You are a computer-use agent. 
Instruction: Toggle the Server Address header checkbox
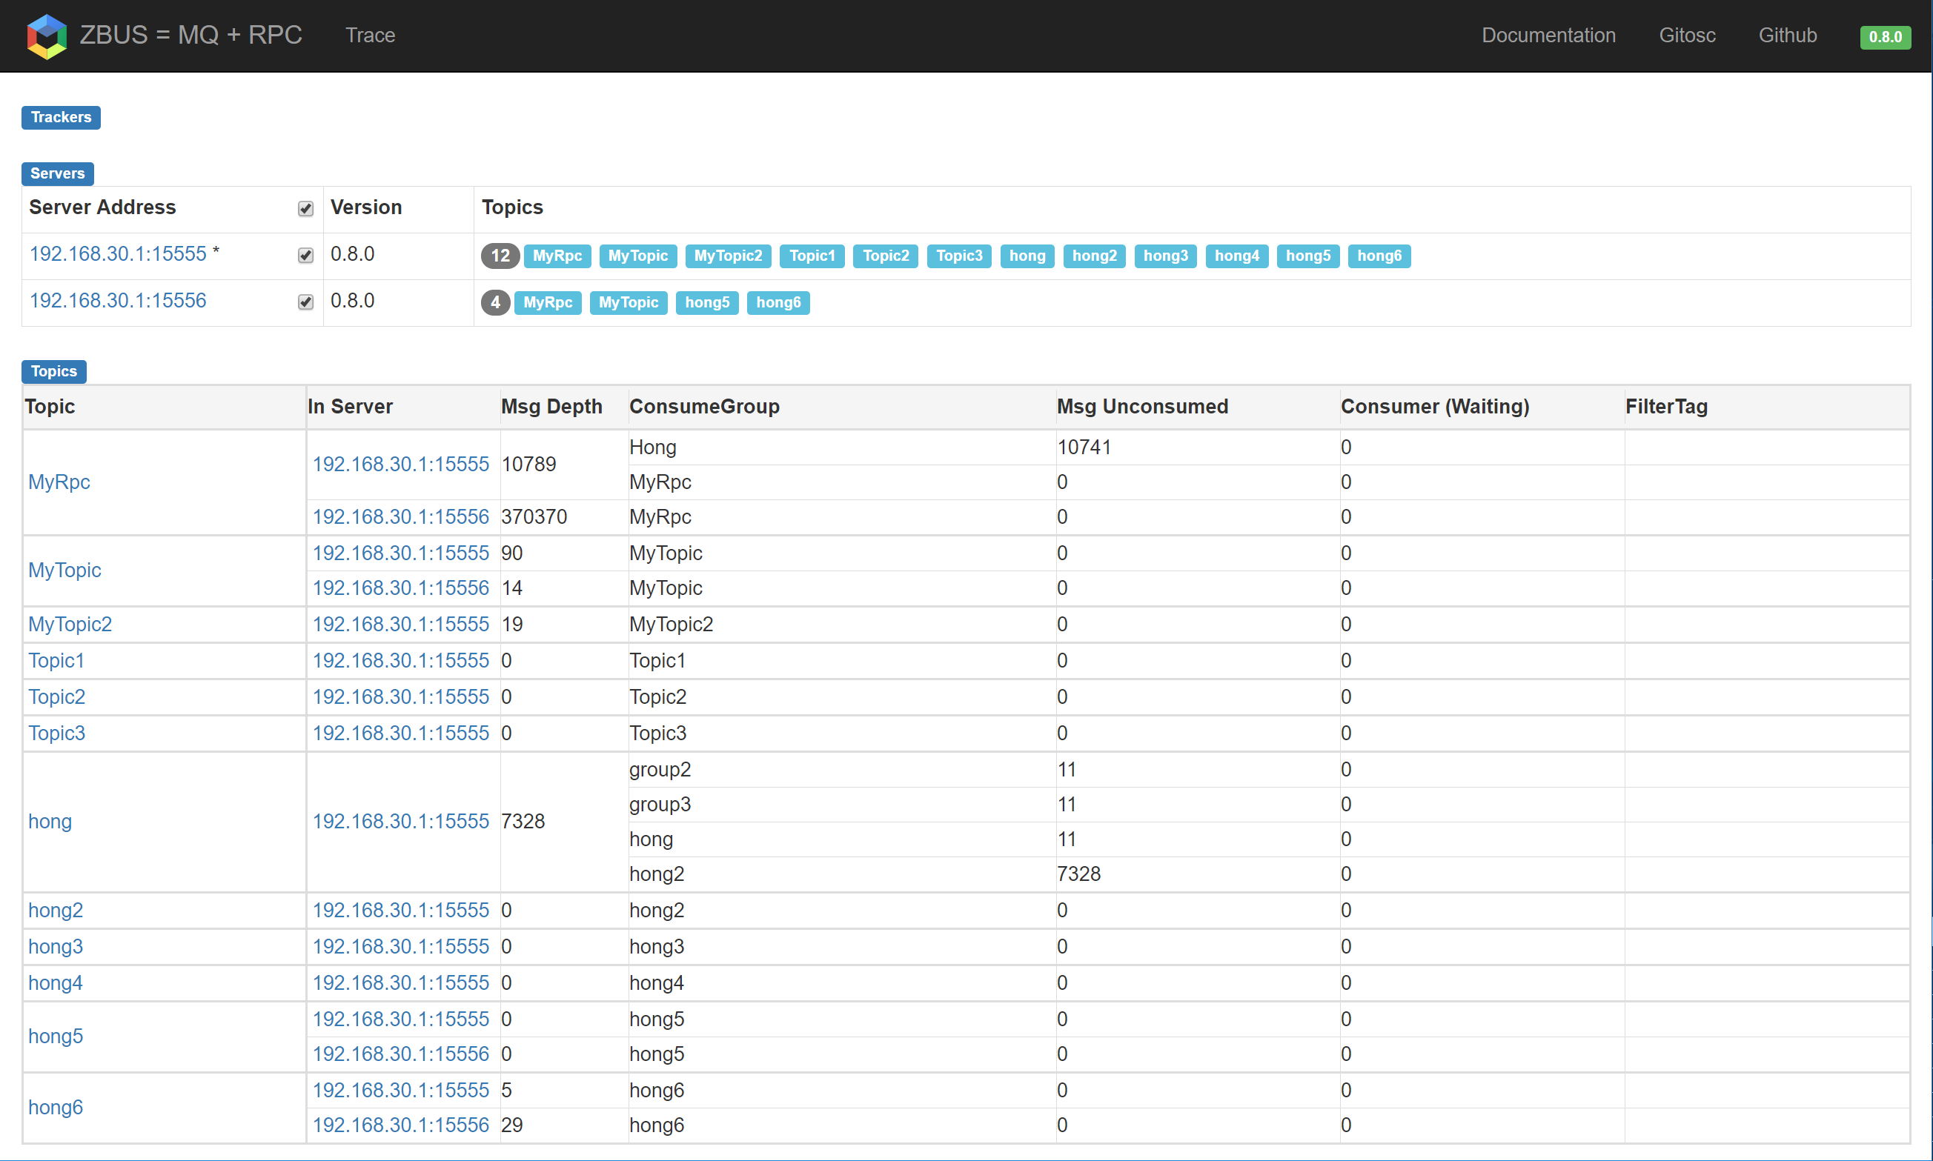[x=306, y=209]
